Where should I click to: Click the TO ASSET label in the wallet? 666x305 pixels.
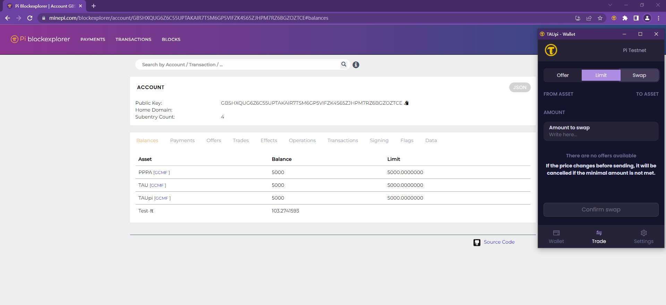[x=647, y=94]
